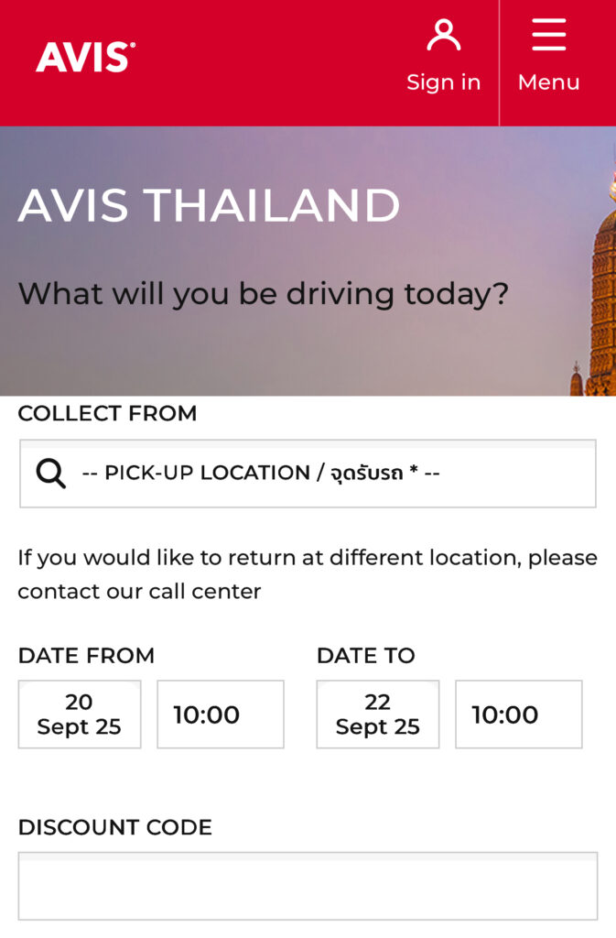Open the 20 Sept 25 pick-up date

[x=80, y=714]
